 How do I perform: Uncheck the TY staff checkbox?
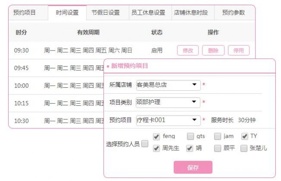(245, 137)
